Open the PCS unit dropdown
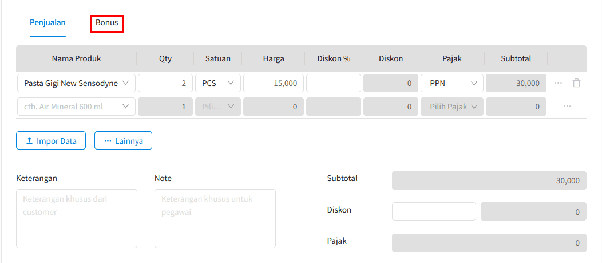This screenshot has height=263, width=602. 218,83
